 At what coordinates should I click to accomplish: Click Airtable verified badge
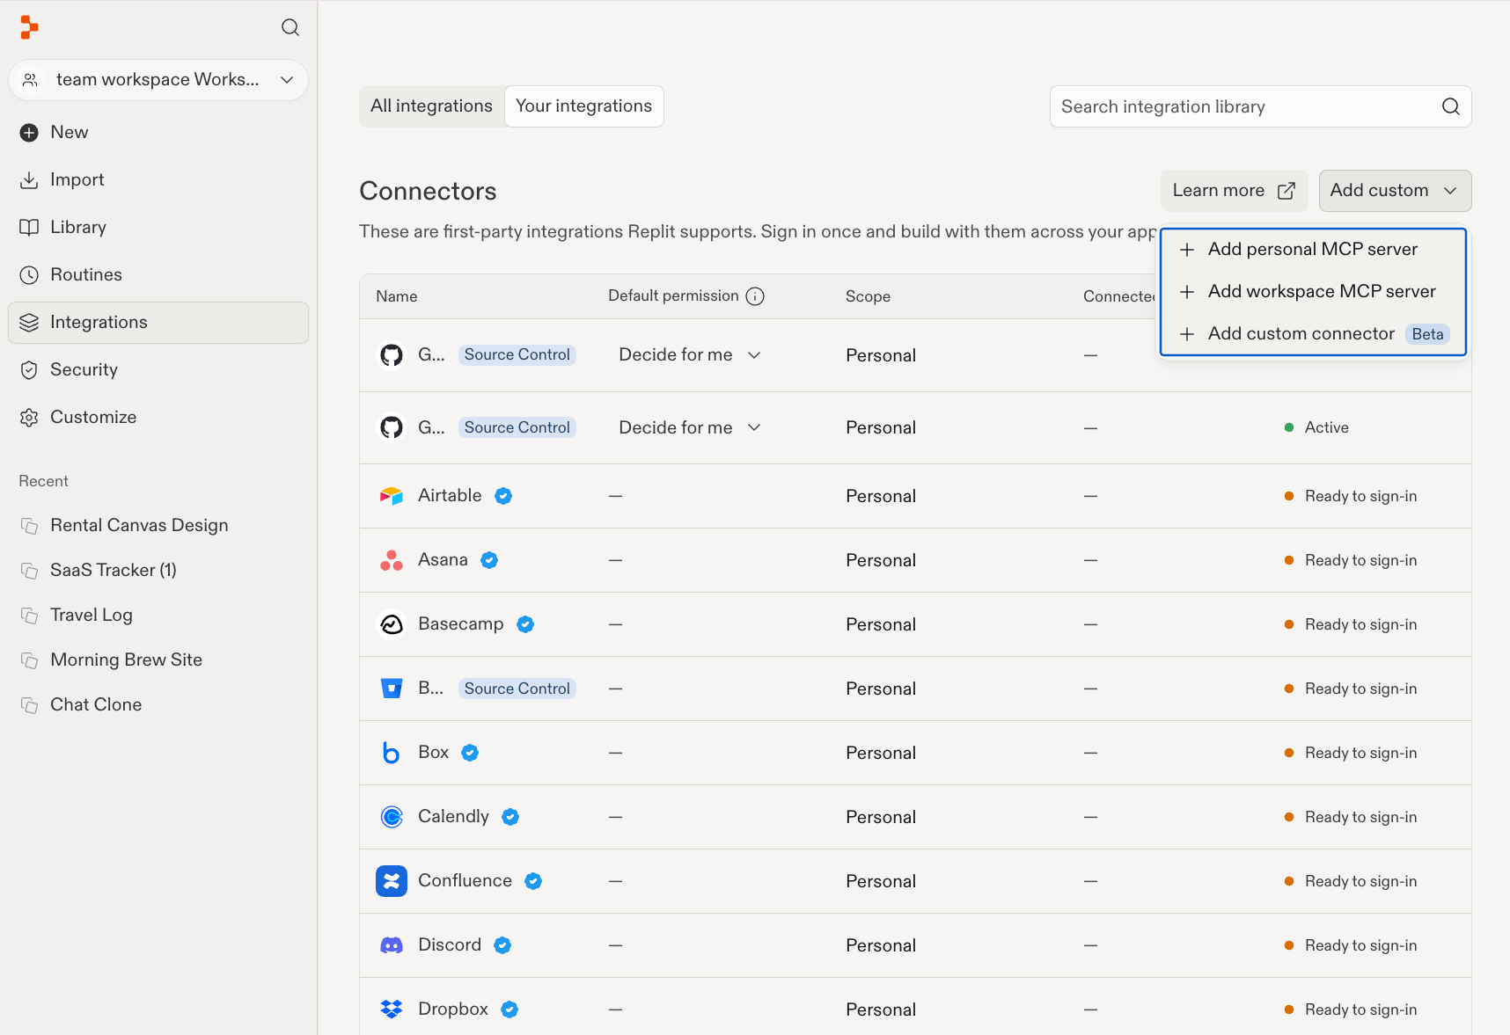pos(503,496)
